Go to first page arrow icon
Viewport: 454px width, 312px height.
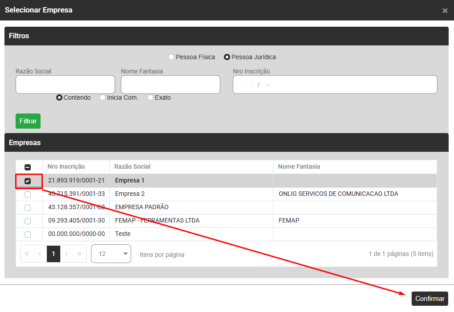point(27,254)
